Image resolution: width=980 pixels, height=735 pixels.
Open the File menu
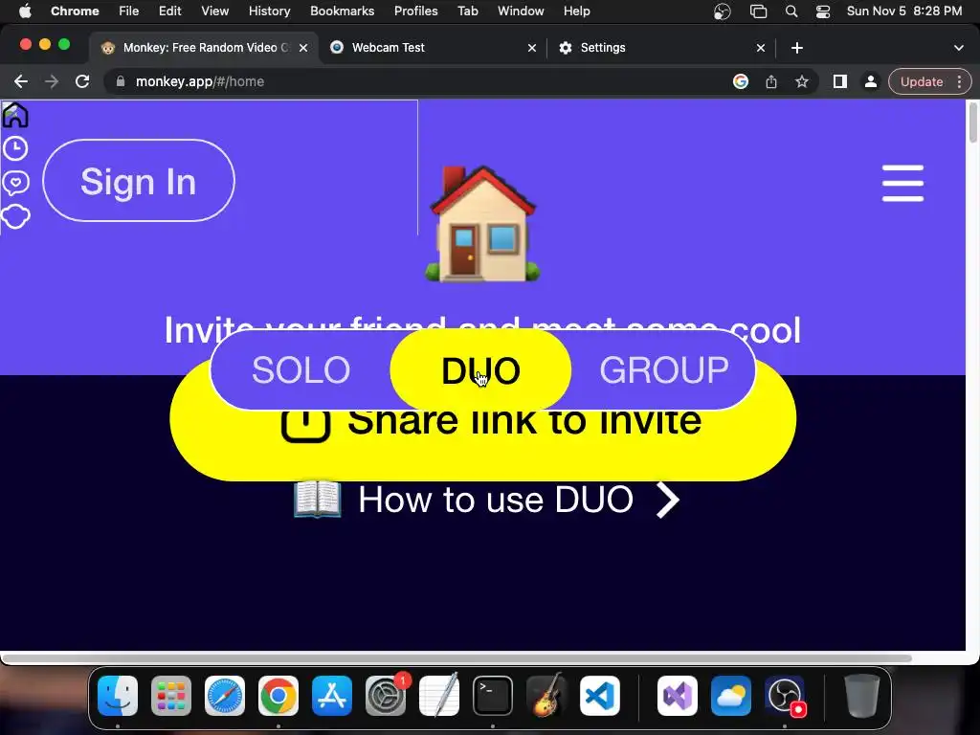129,11
